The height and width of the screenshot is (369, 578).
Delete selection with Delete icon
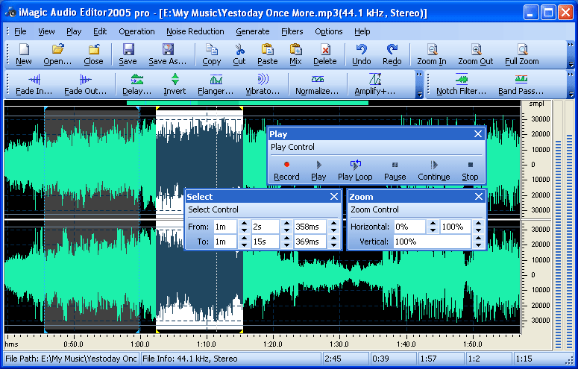(325, 54)
